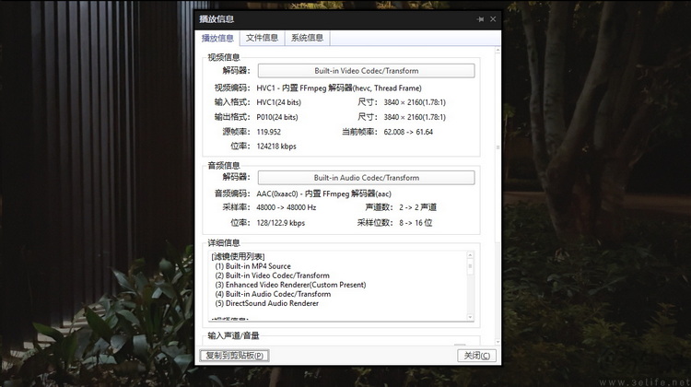Click the bitrate value '124218 kbps'

coord(276,147)
